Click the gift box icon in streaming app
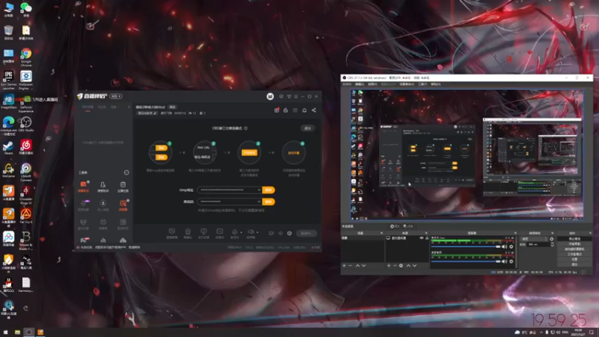Viewport: 599px width, 337px height. click(x=276, y=110)
